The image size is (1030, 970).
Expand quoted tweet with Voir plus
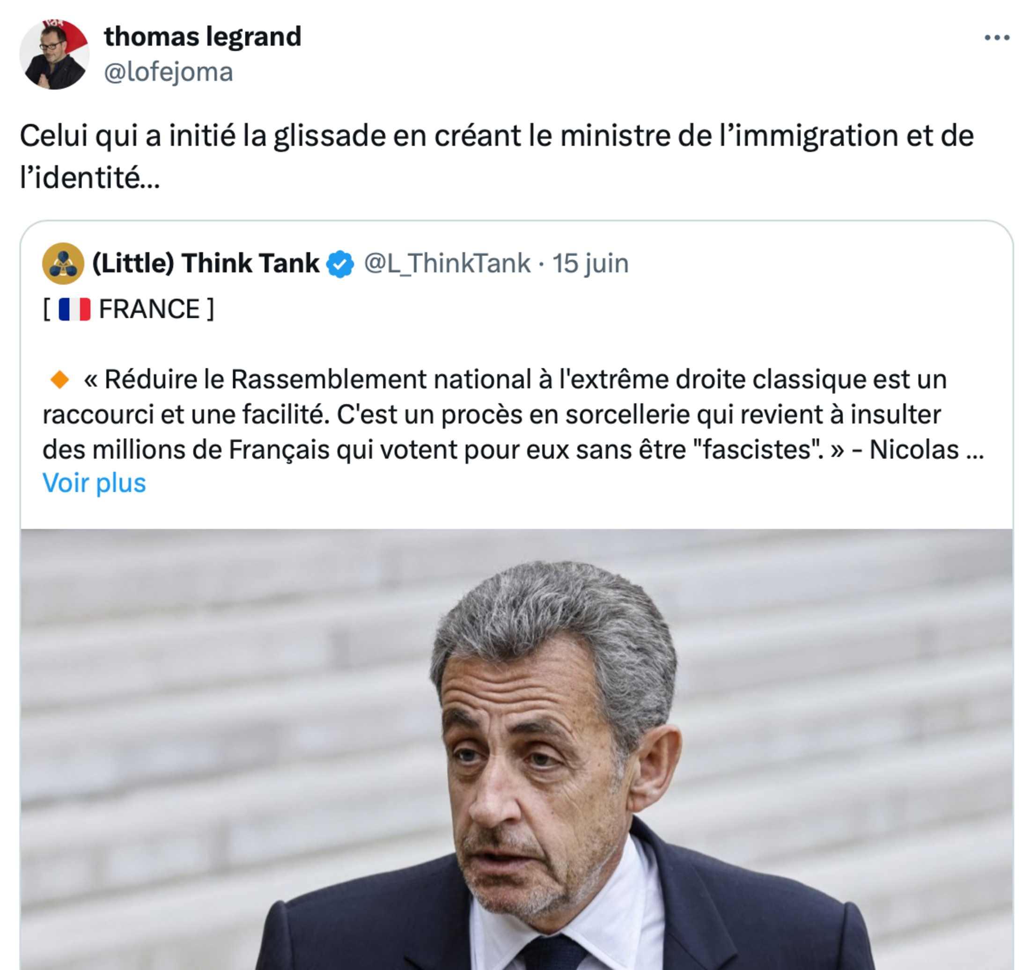tap(94, 483)
